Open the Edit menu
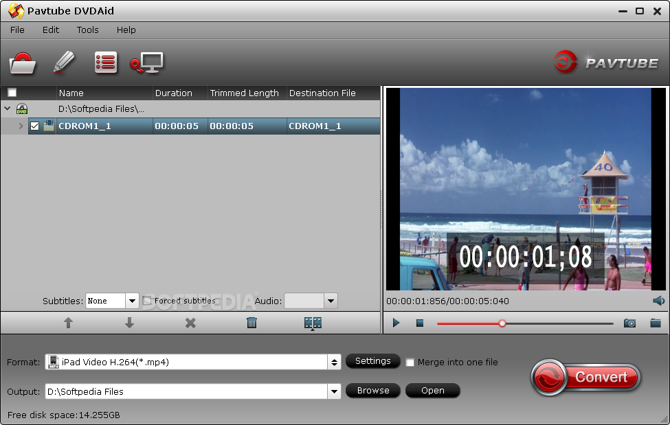This screenshot has height=425, width=670. (50, 30)
